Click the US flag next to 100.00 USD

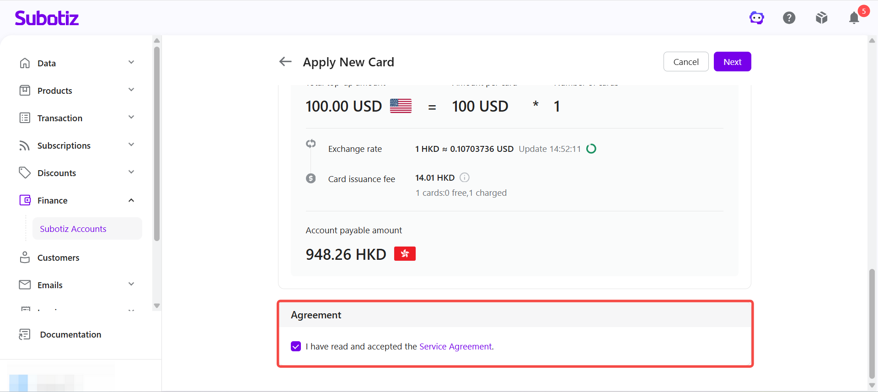[x=401, y=106]
